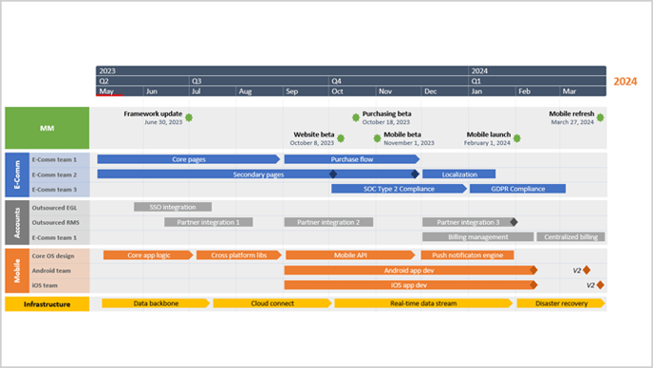This screenshot has width=653, height=368.
Task: Select Android team row label
Action: point(51,270)
